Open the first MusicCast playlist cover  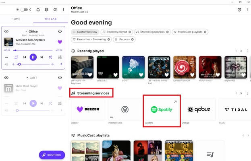click(x=85, y=151)
